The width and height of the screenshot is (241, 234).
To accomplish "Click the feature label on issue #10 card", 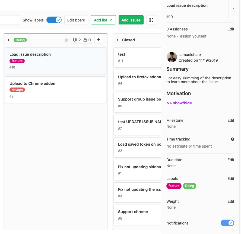I will [x=17, y=61].
